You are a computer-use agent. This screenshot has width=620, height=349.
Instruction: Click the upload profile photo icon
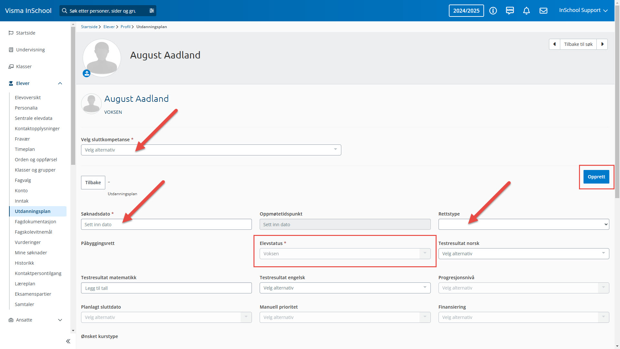point(87,73)
